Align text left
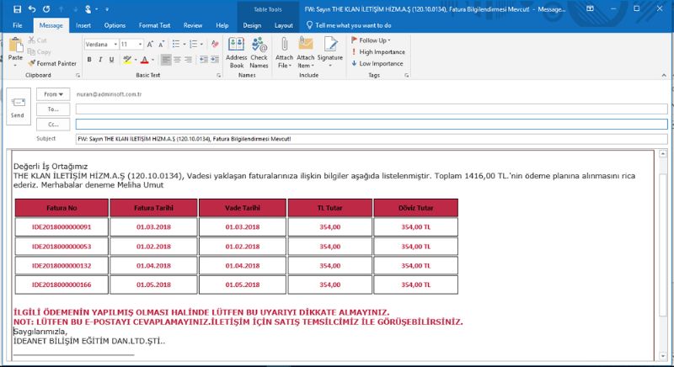This screenshot has width=674, height=367. click(166, 60)
